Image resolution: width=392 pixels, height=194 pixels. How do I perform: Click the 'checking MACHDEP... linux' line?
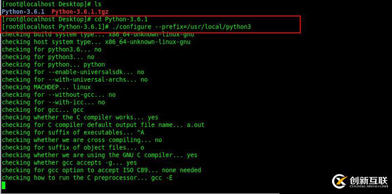pyautogui.click(x=46, y=87)
